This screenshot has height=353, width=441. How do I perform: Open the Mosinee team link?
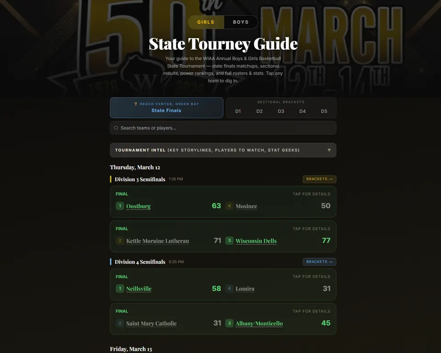point(246,206)
